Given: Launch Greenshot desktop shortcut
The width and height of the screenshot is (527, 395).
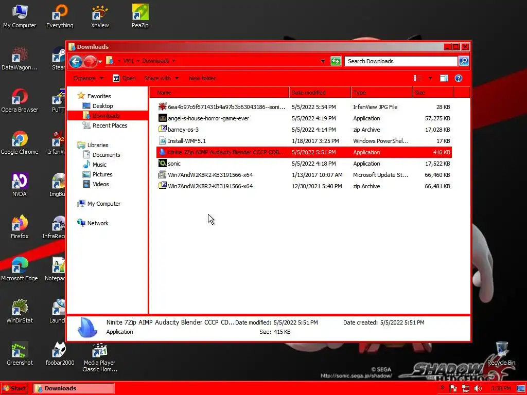Looking at the screenshot, I should pos(20,353).
